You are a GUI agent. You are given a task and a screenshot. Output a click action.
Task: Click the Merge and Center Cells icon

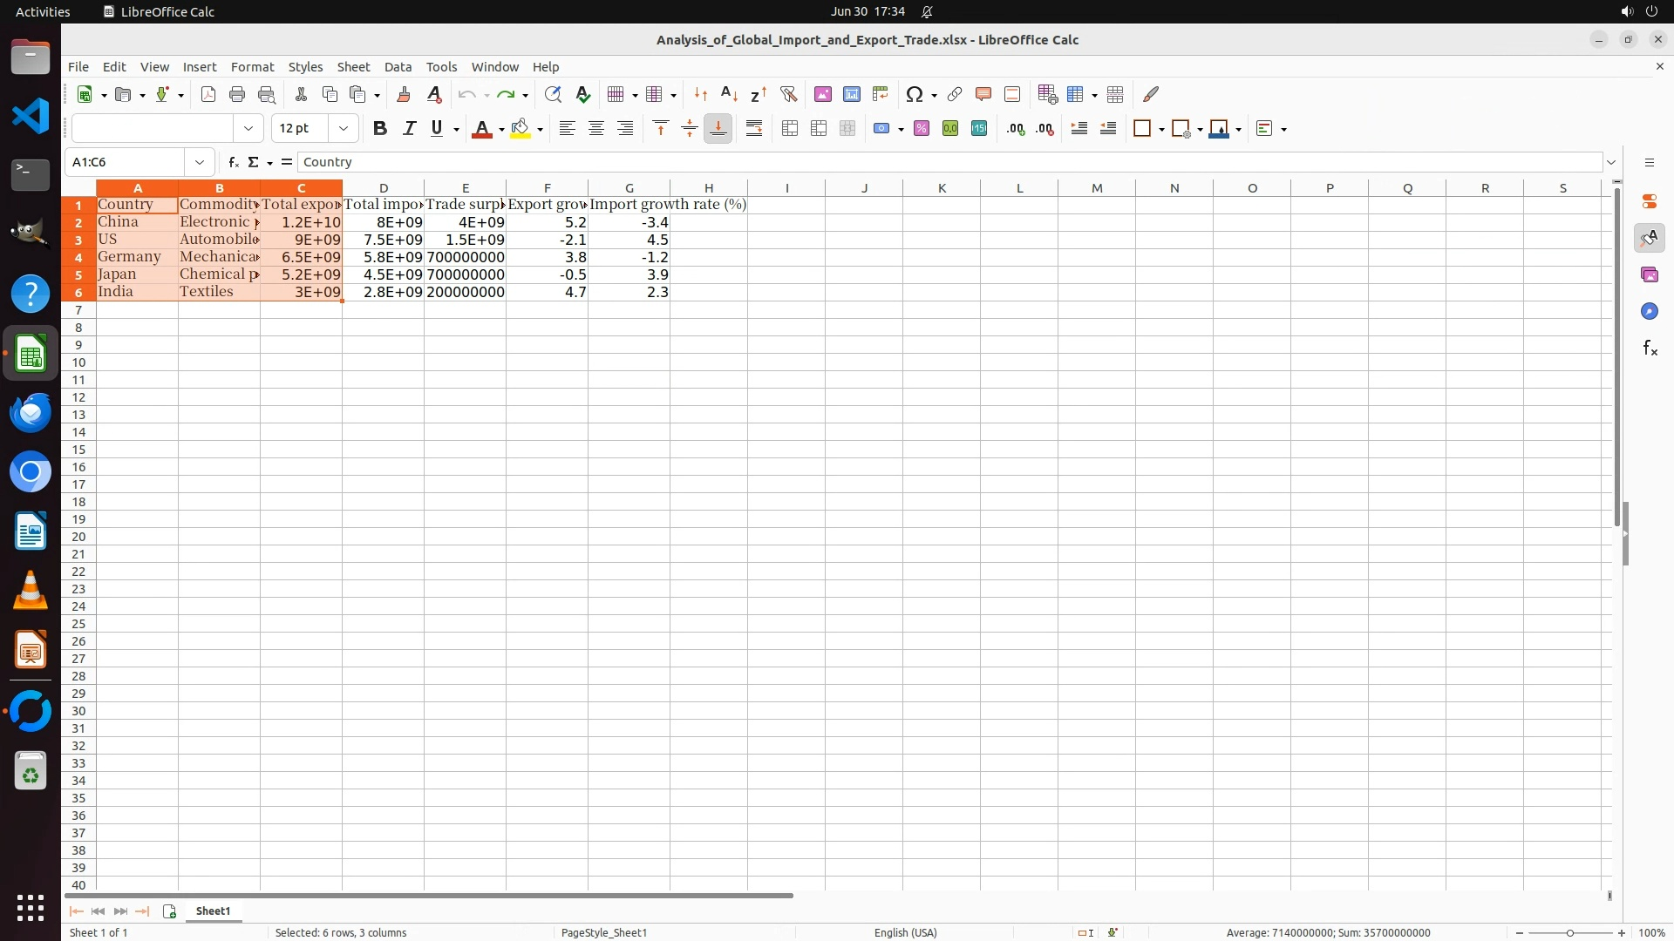(x=789, y=129)
